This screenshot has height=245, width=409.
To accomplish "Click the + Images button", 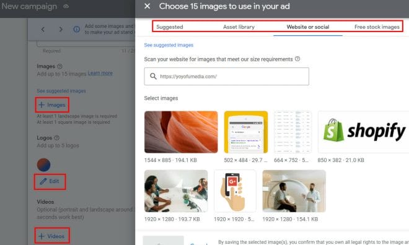I will (x=52, y=105).
